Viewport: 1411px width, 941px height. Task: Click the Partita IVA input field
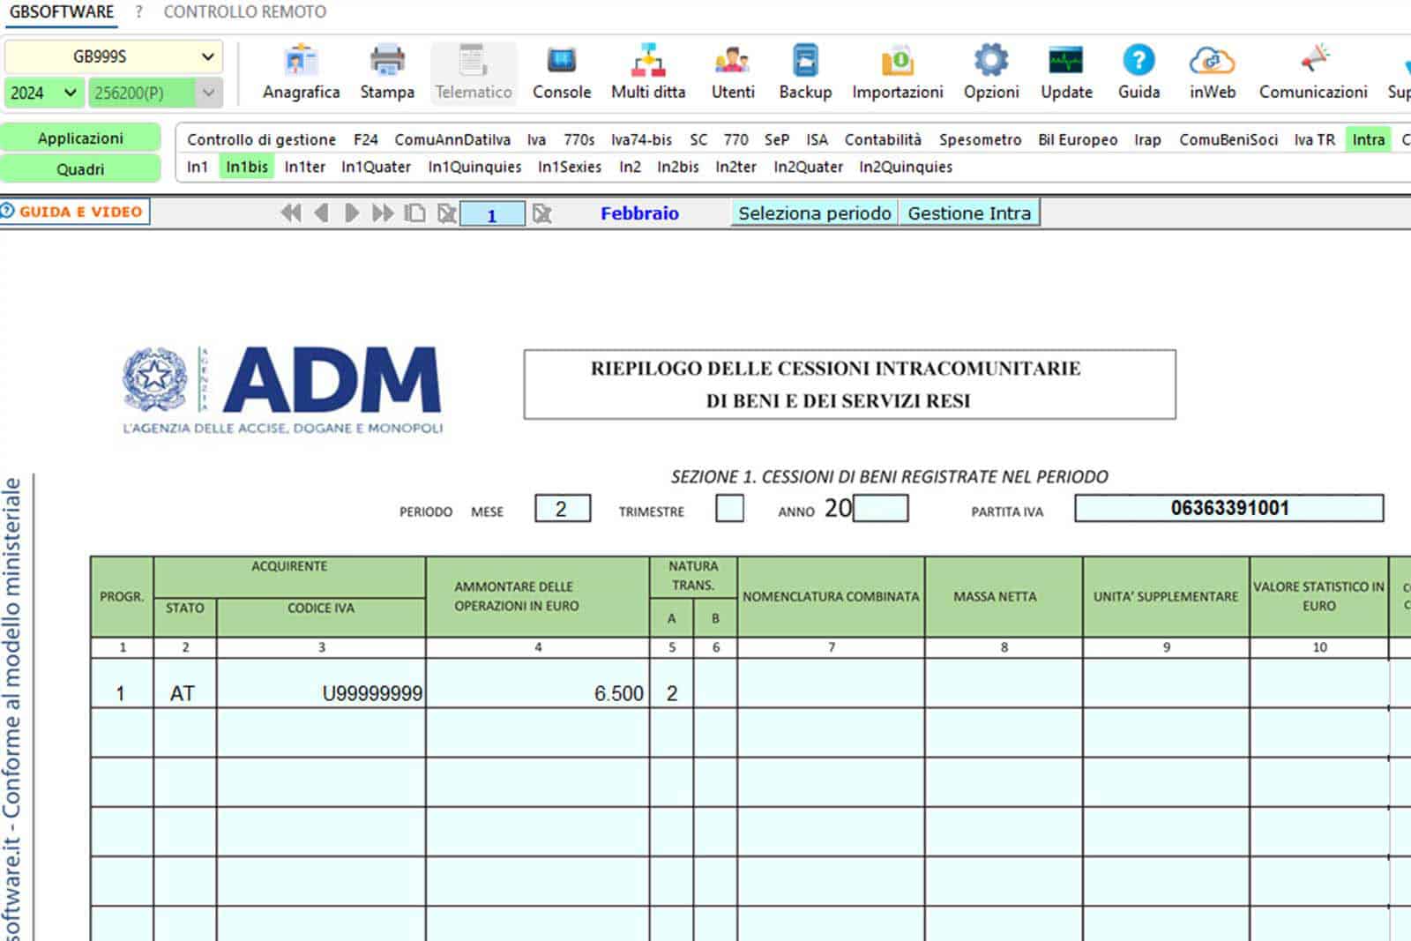1228,508
